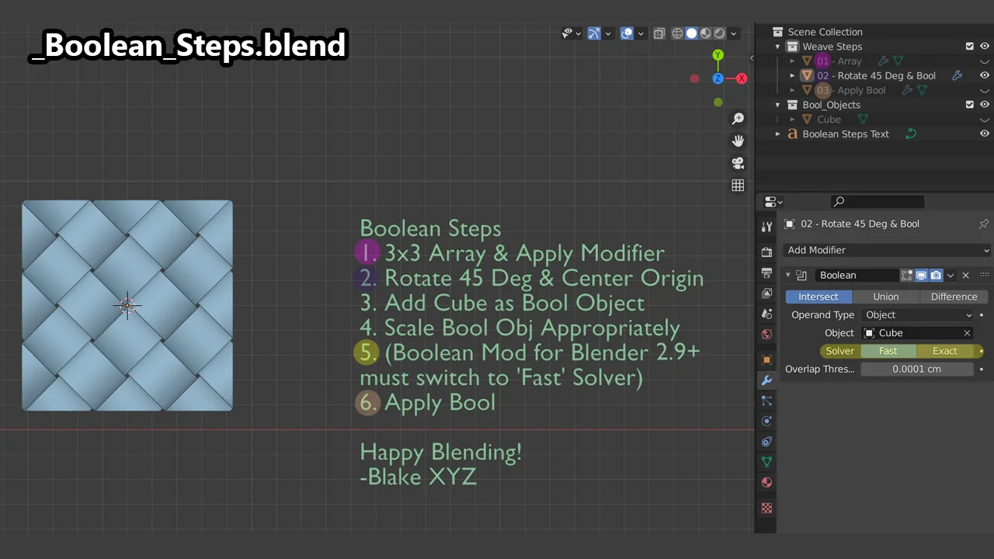Open the Modifier Properties tab (wrench icon)

click(766, 380)
